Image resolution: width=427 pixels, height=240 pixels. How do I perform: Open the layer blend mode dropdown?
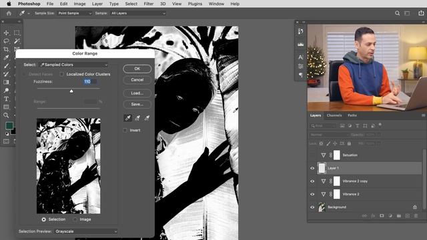tap(330, 135)
